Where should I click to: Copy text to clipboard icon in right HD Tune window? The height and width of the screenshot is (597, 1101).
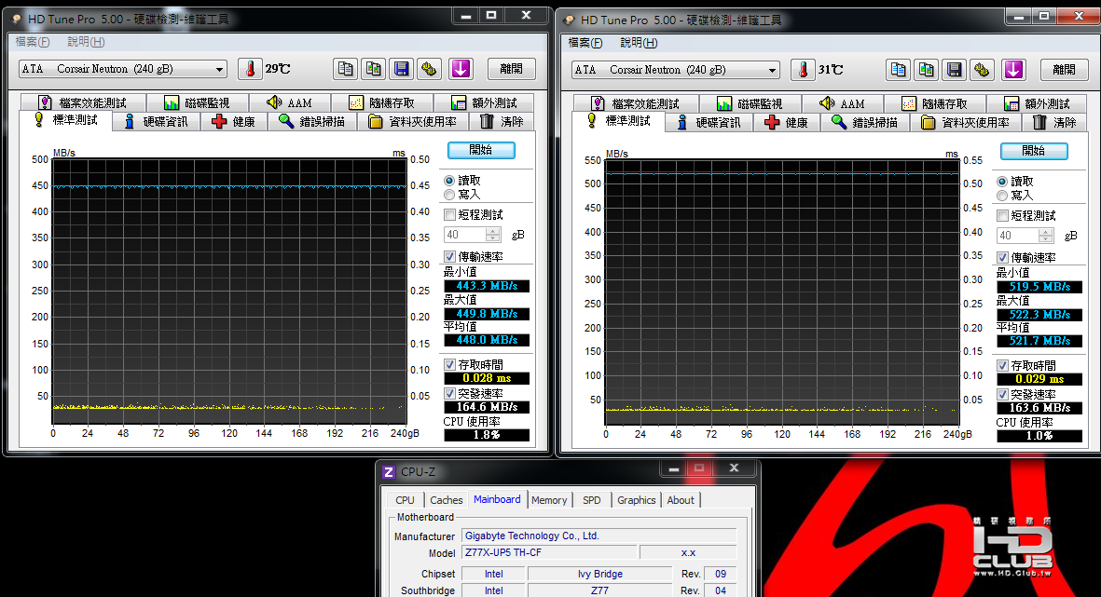[x=898, y=70]
